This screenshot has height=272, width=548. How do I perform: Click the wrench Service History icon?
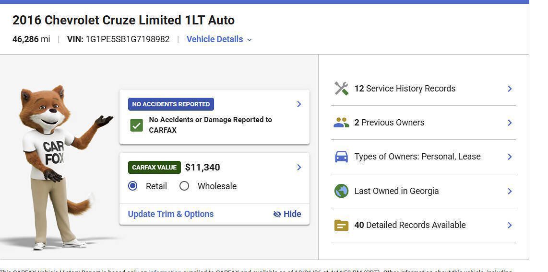click(x=342, y=89)
